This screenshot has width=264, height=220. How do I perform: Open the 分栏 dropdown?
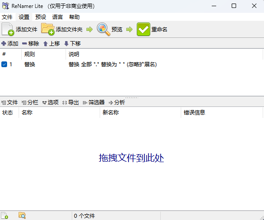(30, 102)
